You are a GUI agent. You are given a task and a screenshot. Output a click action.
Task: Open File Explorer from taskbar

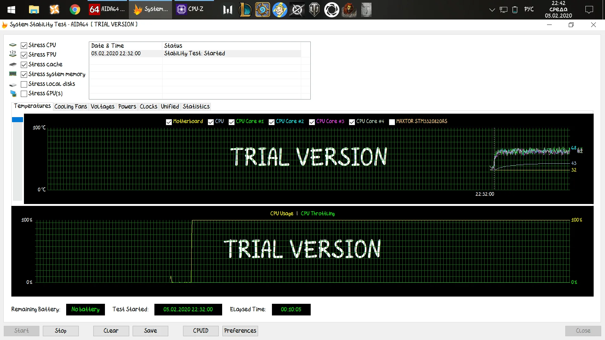click(x=34, y=9)
